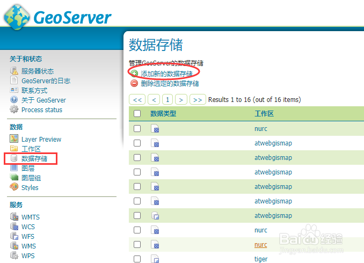The width and height of the screenshot is (364, 263).
Task: Click 添加新的数据存储 link
Action: 166,74
